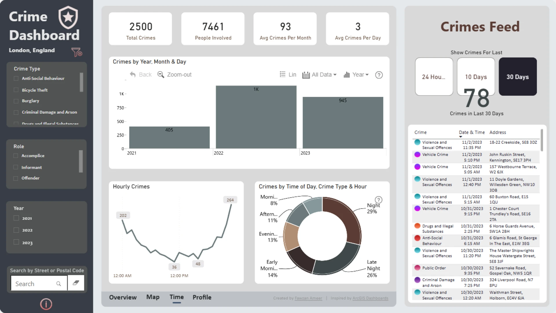
Task: Click the Search street or postal code field
Action: 39,283
